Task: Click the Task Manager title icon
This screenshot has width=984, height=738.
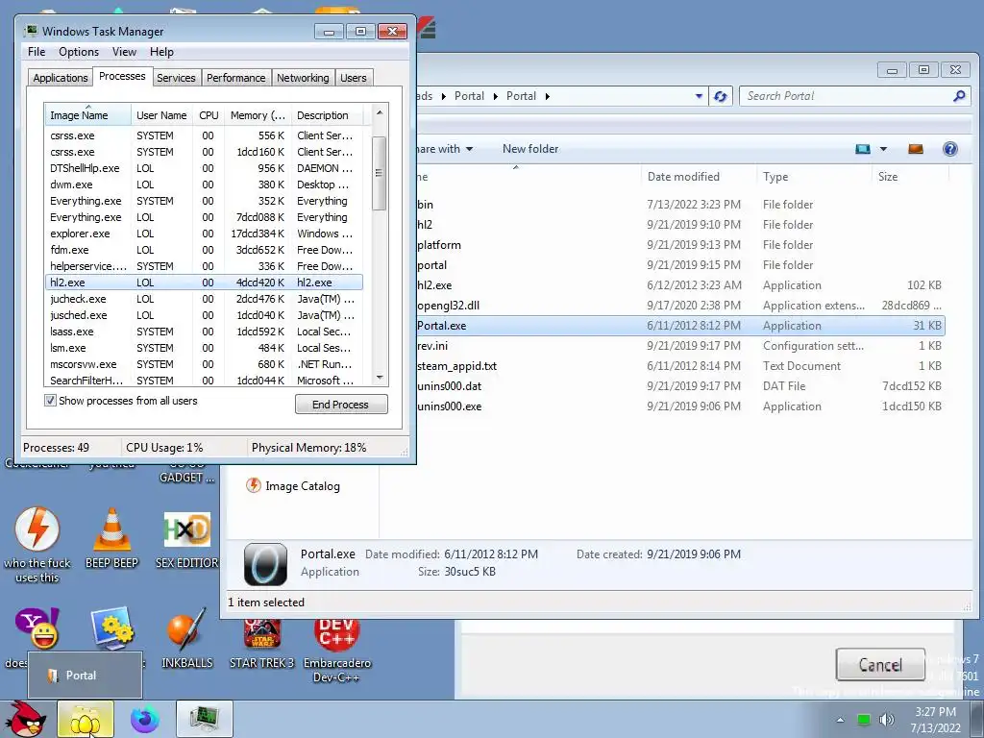Action: coord(30,30)
